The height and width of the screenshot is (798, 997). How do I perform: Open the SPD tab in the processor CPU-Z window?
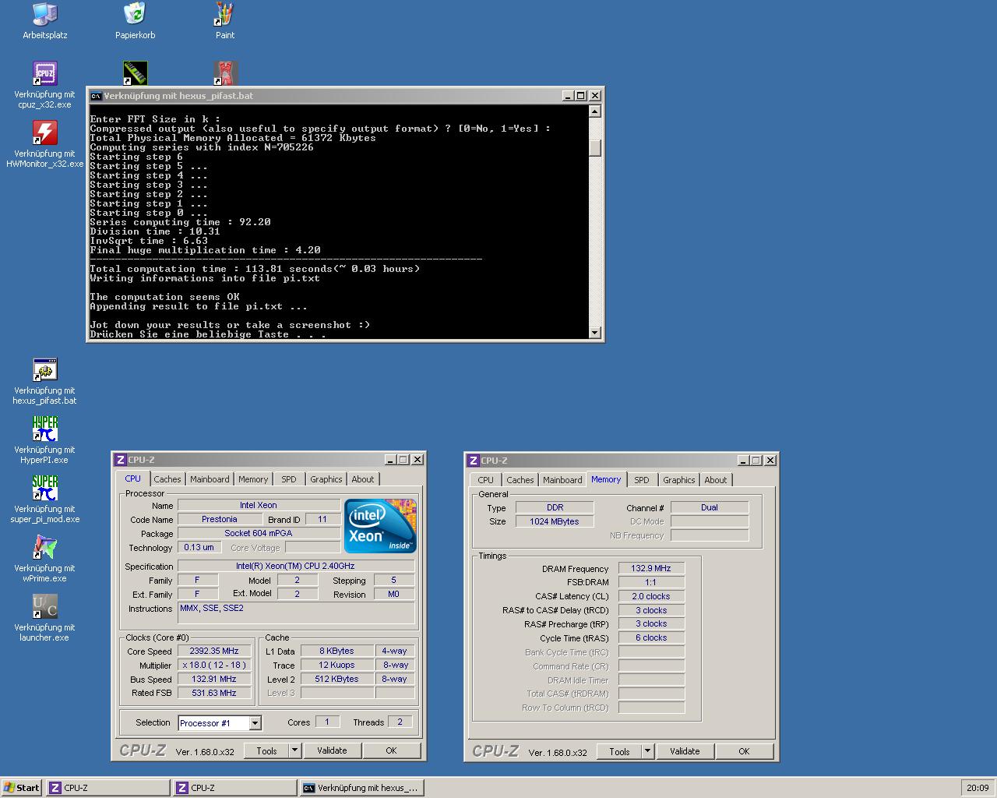pos(289,479)
